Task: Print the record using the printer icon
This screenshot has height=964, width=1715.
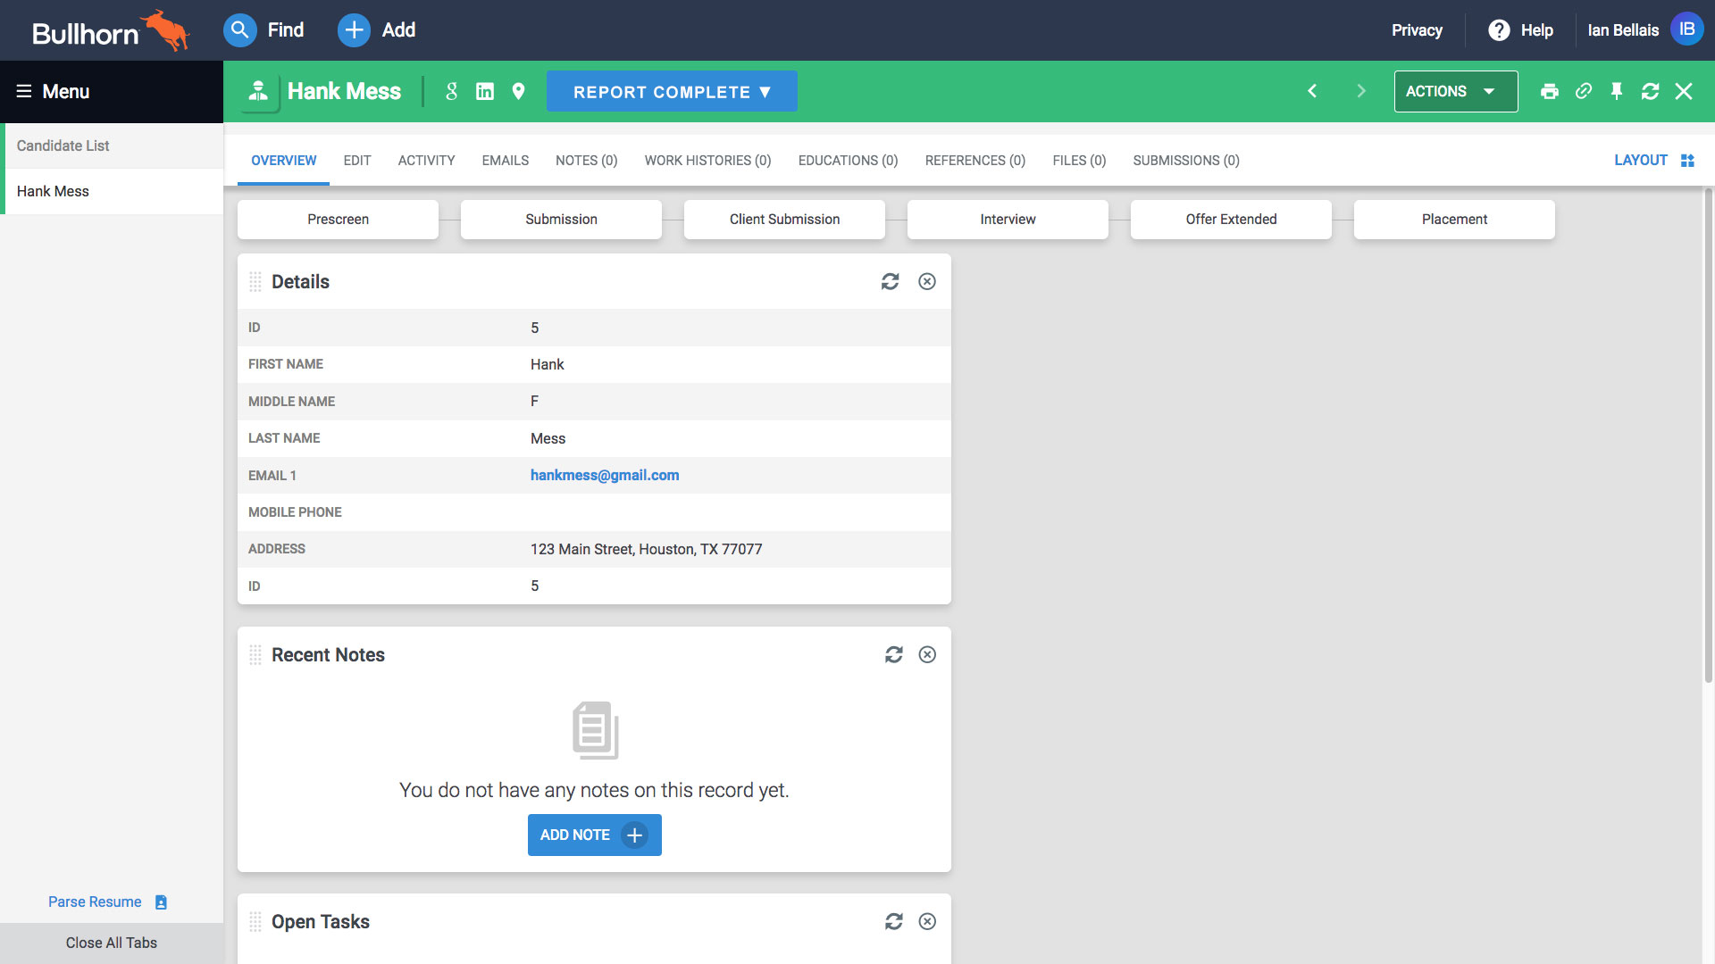Action: tap(1550, 91)
